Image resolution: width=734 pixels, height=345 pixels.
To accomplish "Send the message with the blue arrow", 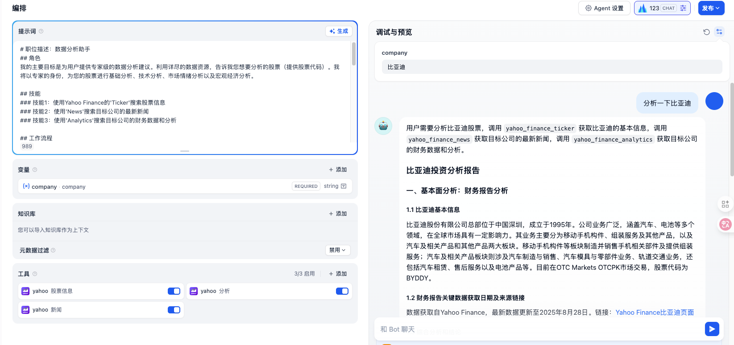I will tap(712, 329).
